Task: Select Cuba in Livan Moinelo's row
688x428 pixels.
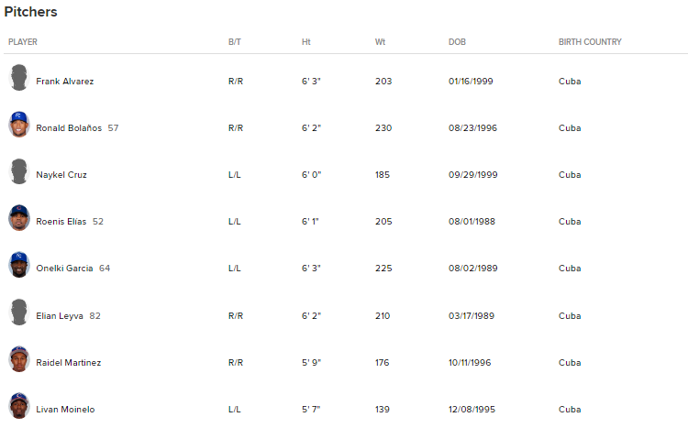Action: point(570,409)
